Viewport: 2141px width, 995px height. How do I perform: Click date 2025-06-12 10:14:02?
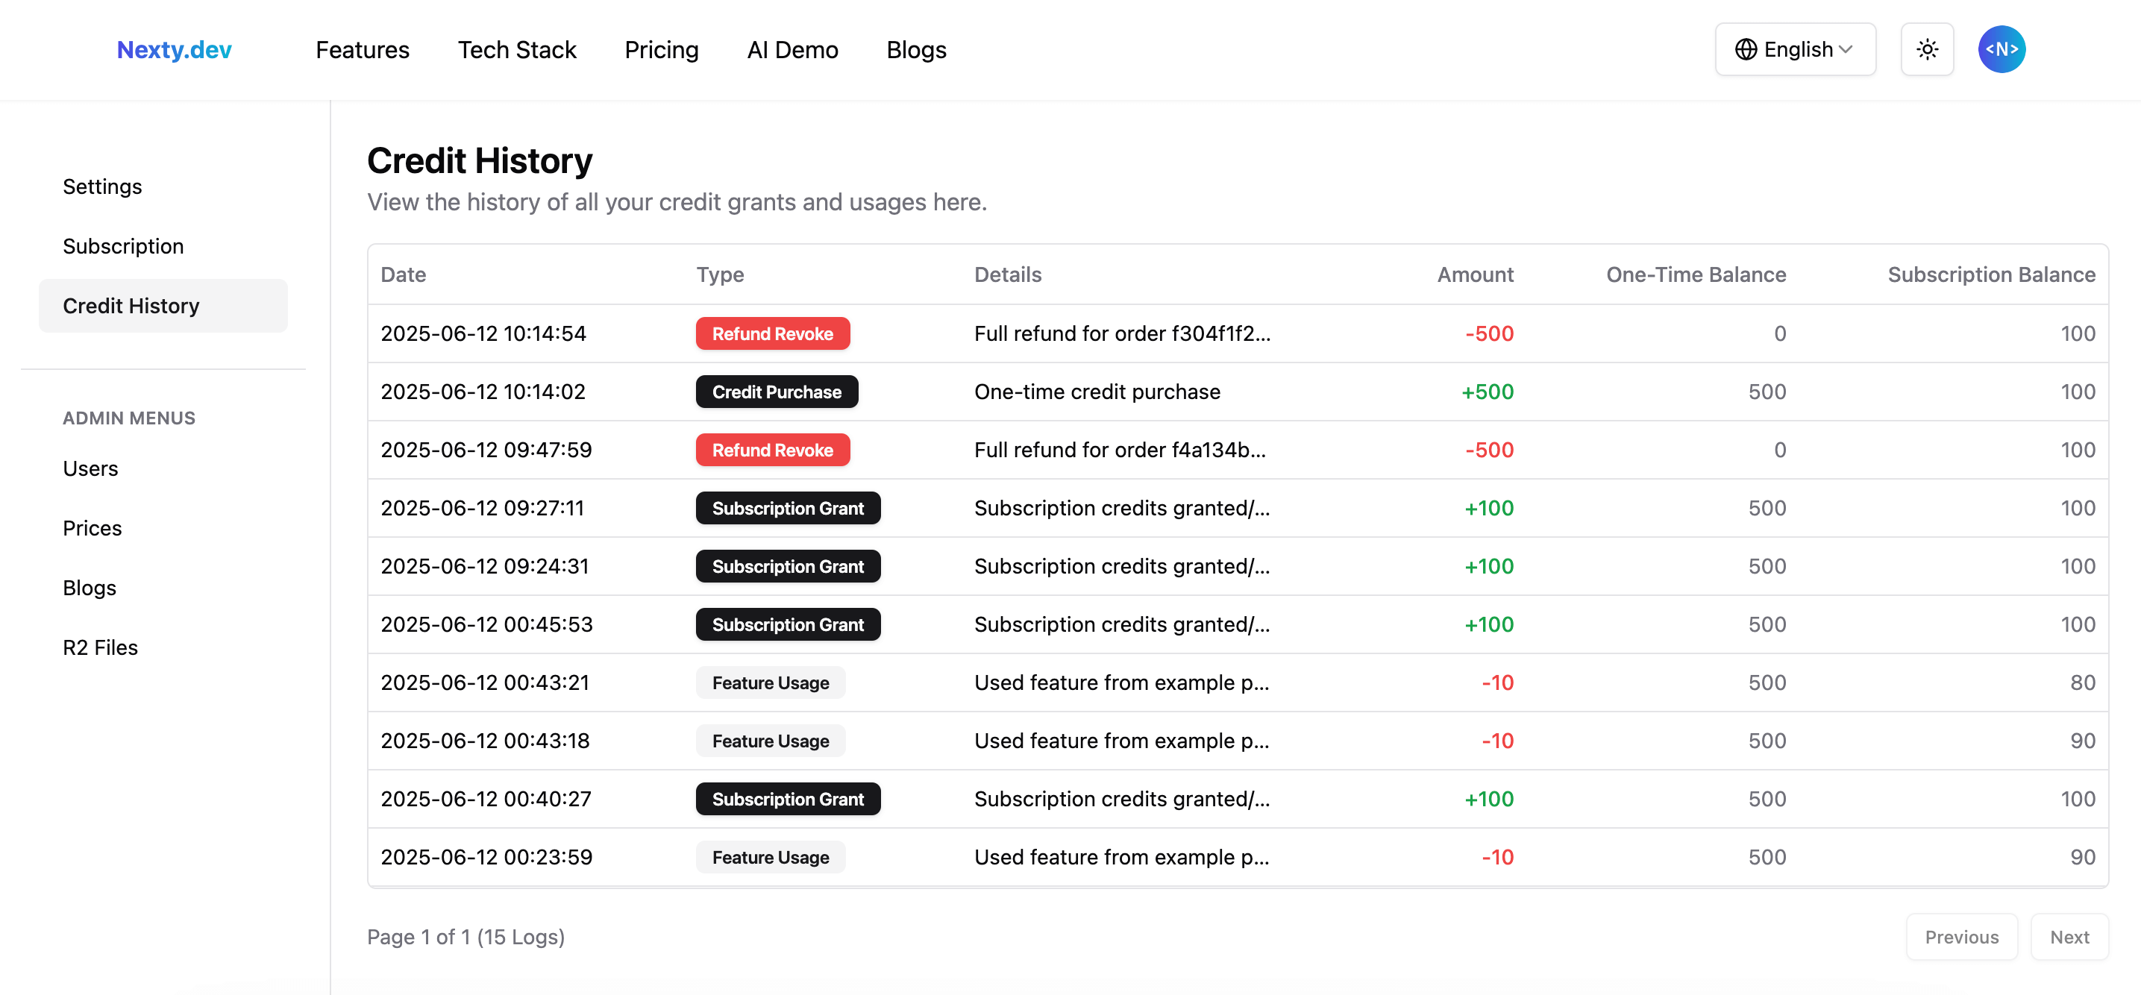pos(483,392)
